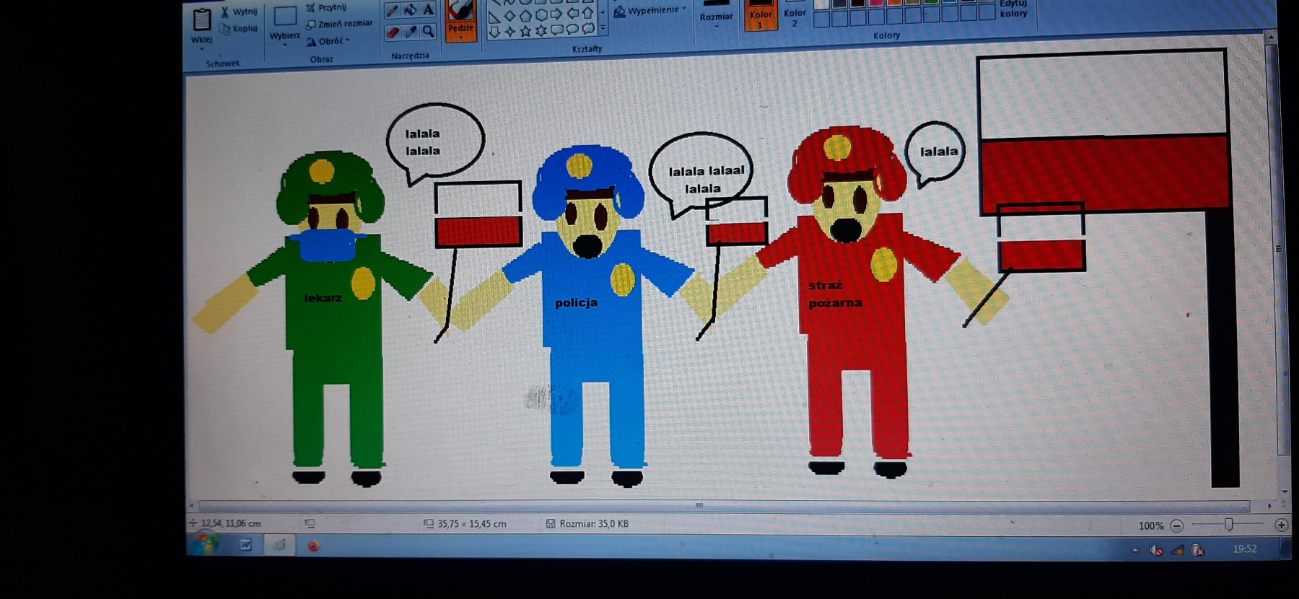Screen dimensions: 1299x599
Task: Select the Color picker eyedropper tool
Action: tap(411, 32)
